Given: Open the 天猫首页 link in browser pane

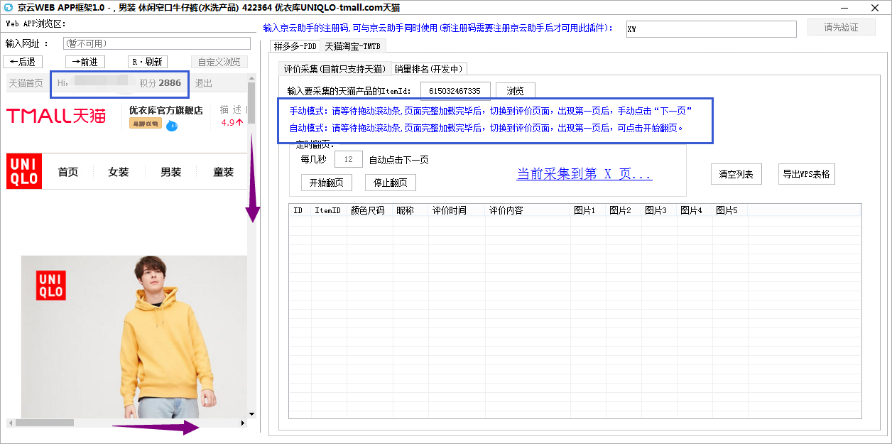Looking at the screenshot, I should (x=26, y=83).
